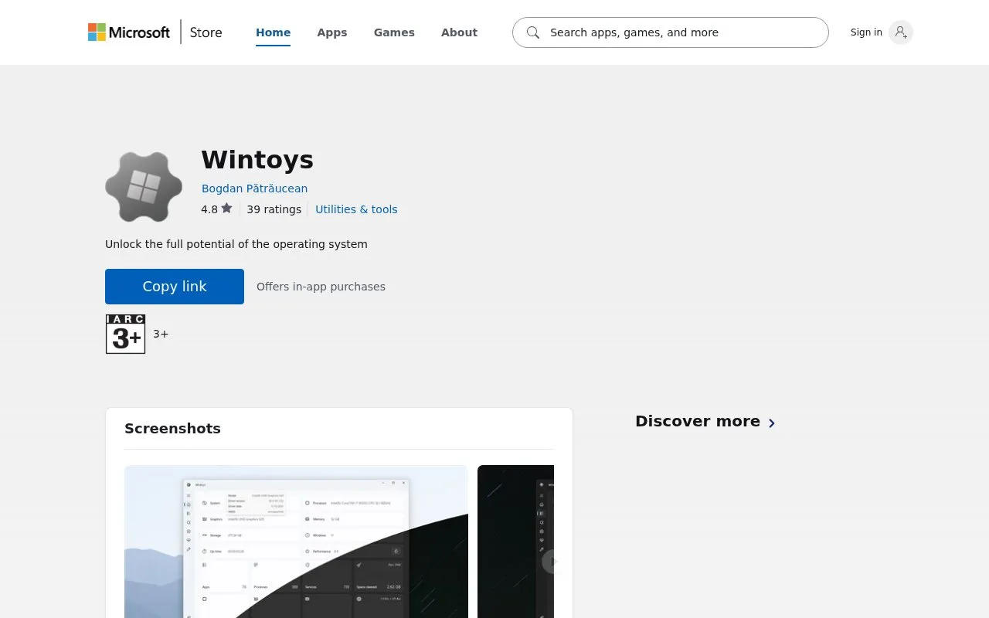Click the Sign in link
The height and width of the screenshot is (618, 989).
[x=866, y=32]
